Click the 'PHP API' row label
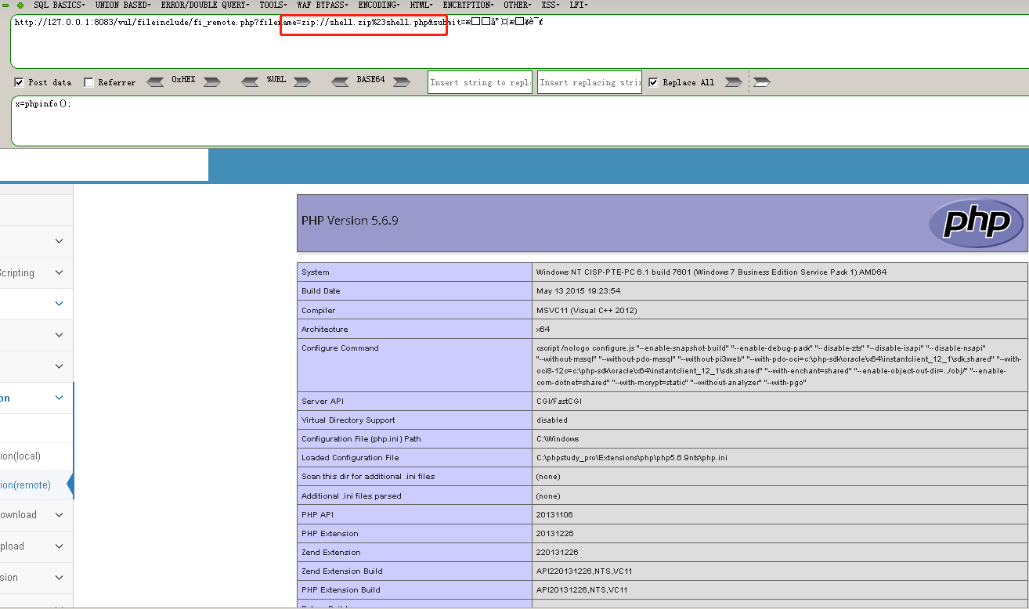The image size is (1029, 609). 319,515
